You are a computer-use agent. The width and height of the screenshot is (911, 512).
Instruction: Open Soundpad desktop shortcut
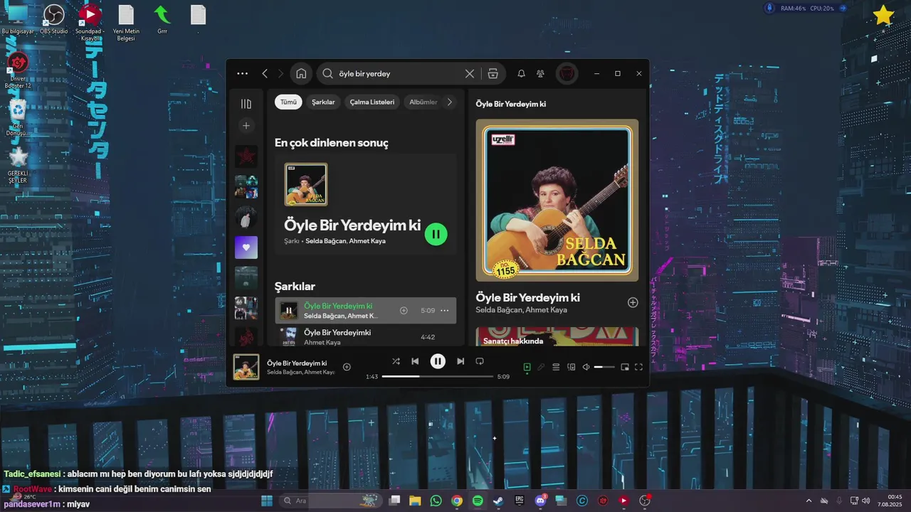coord(89,21)
